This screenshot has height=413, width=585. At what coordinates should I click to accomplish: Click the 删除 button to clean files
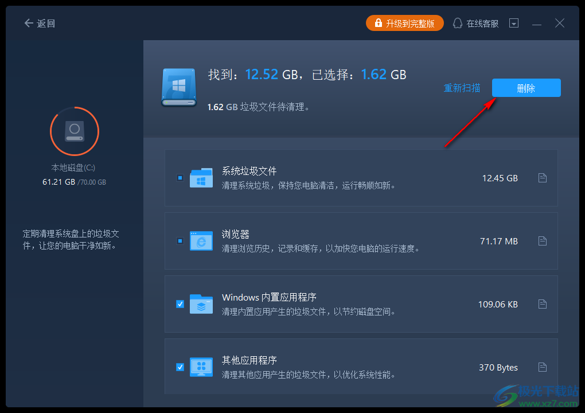(x=526, y=88)
